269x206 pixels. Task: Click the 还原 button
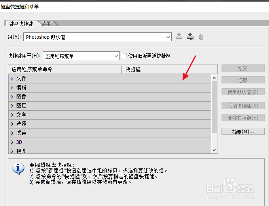point(243,80)
